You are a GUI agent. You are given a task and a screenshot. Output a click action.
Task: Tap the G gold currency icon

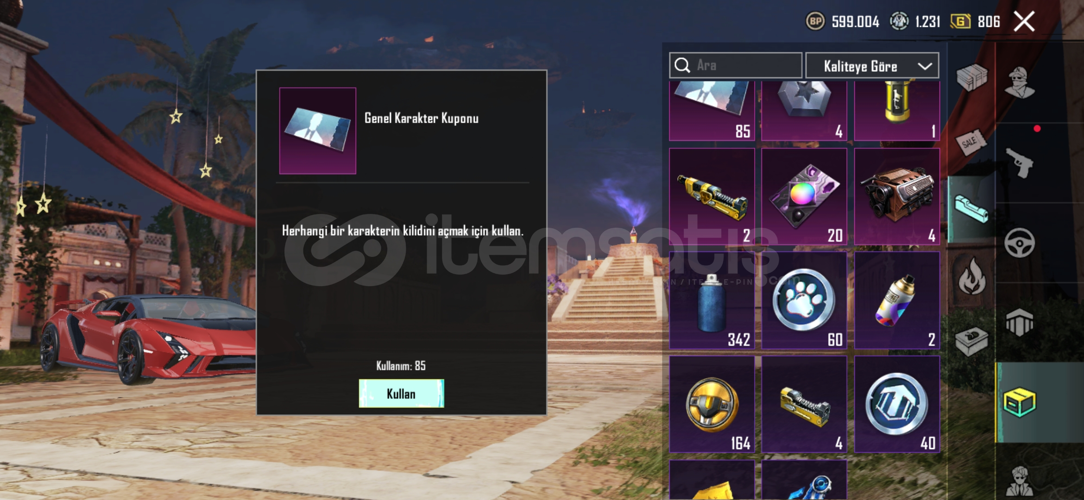click(x=960, y=21)
